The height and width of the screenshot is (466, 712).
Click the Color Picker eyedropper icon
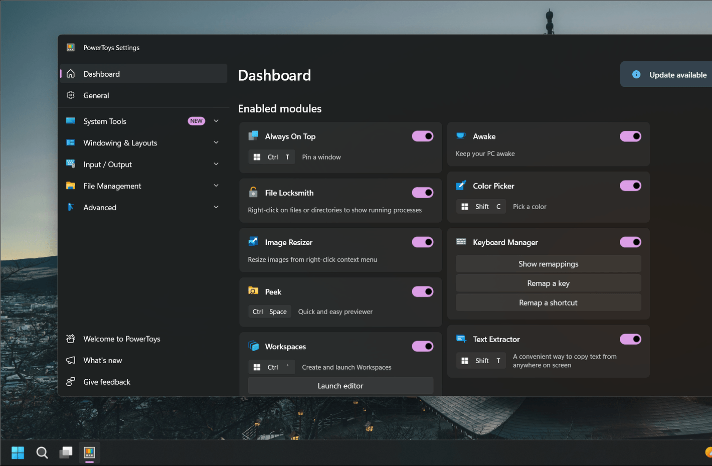(x=461, y=185)
